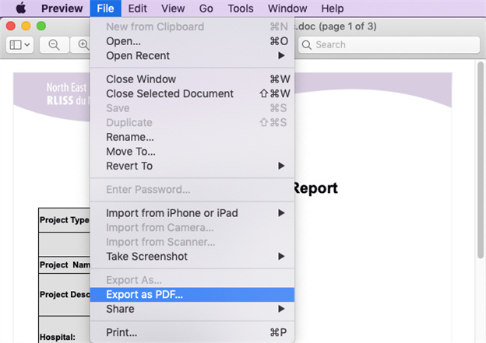This screenshot has width=486, height=343.
Task: Open the Edit menu
Action: tap(138, 9)
